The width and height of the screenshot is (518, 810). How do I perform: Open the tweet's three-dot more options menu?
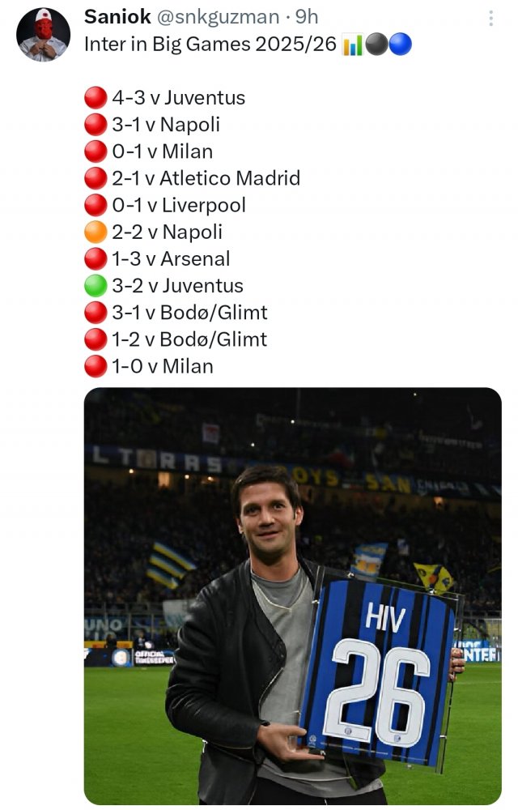490,18
